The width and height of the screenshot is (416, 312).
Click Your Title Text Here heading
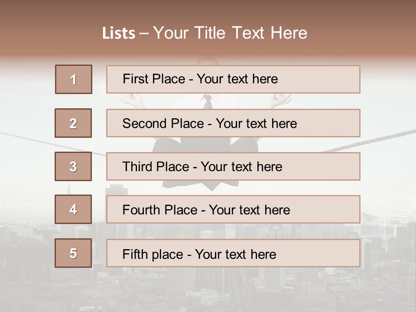[230, 33]
